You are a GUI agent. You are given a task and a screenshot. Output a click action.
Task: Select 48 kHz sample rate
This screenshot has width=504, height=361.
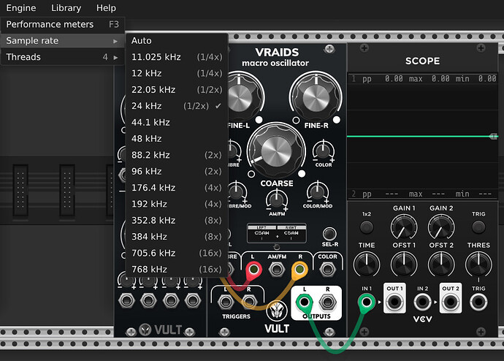pos(177,139)
